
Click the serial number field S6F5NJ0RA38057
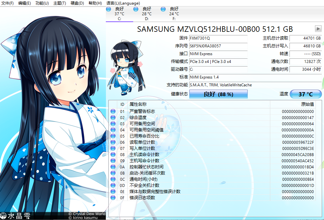218,46
